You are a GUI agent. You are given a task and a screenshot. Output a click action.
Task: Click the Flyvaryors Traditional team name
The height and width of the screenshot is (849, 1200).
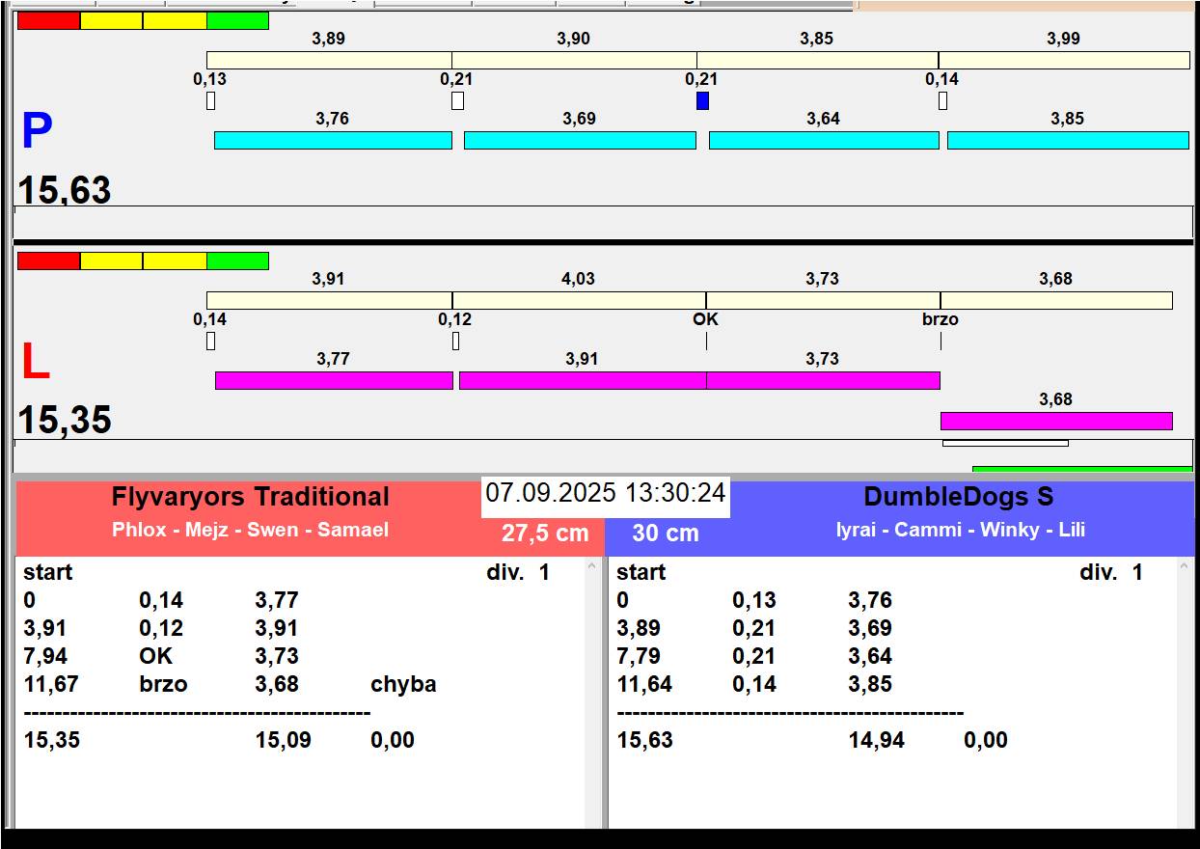click(x=251, y=497)
